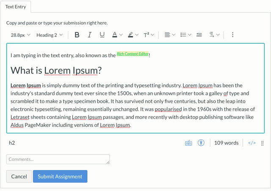
Task: Apply the background highlight color
Action: (130, 35)
